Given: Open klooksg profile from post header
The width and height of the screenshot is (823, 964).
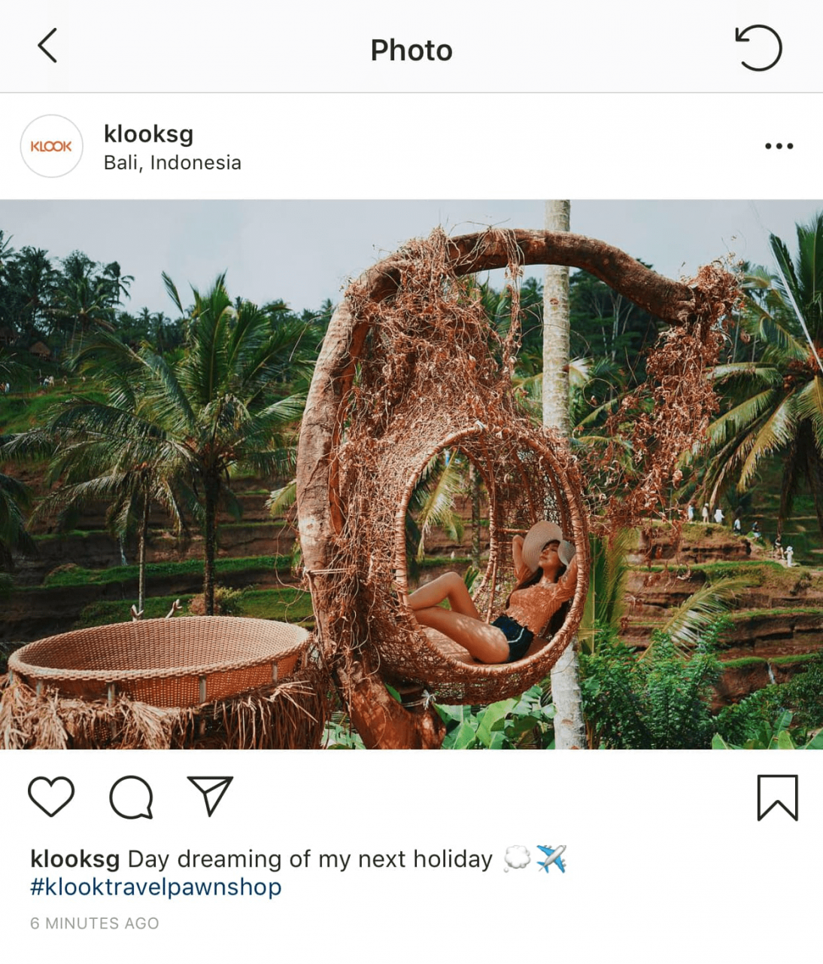Looking at the screenshot, I should [x=148, y=134].
